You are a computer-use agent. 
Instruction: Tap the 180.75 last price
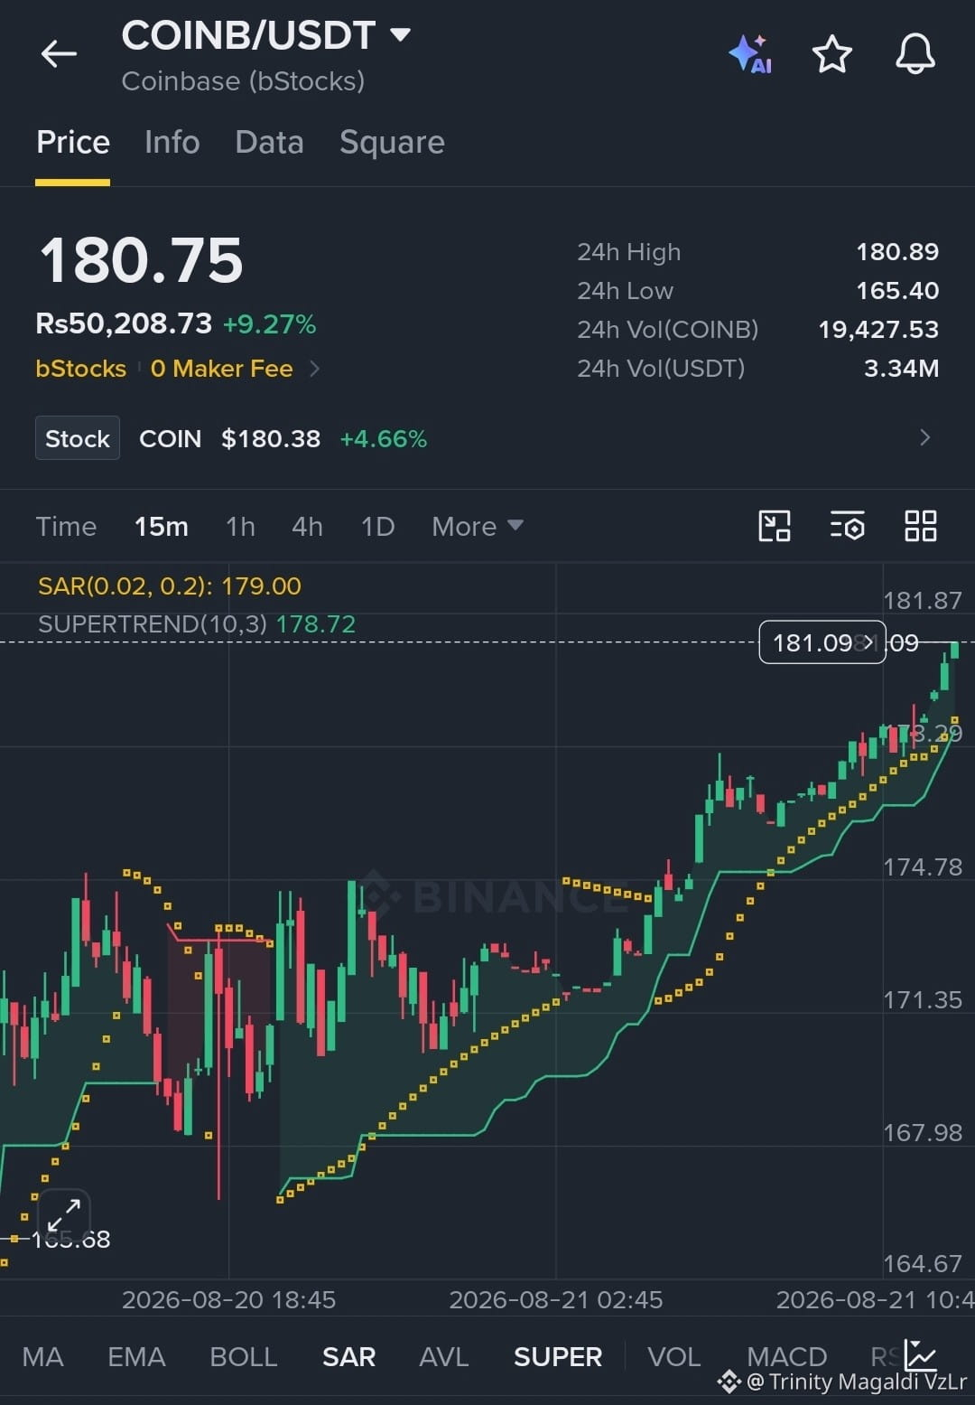pyautogui.click(x=141, y=260)
